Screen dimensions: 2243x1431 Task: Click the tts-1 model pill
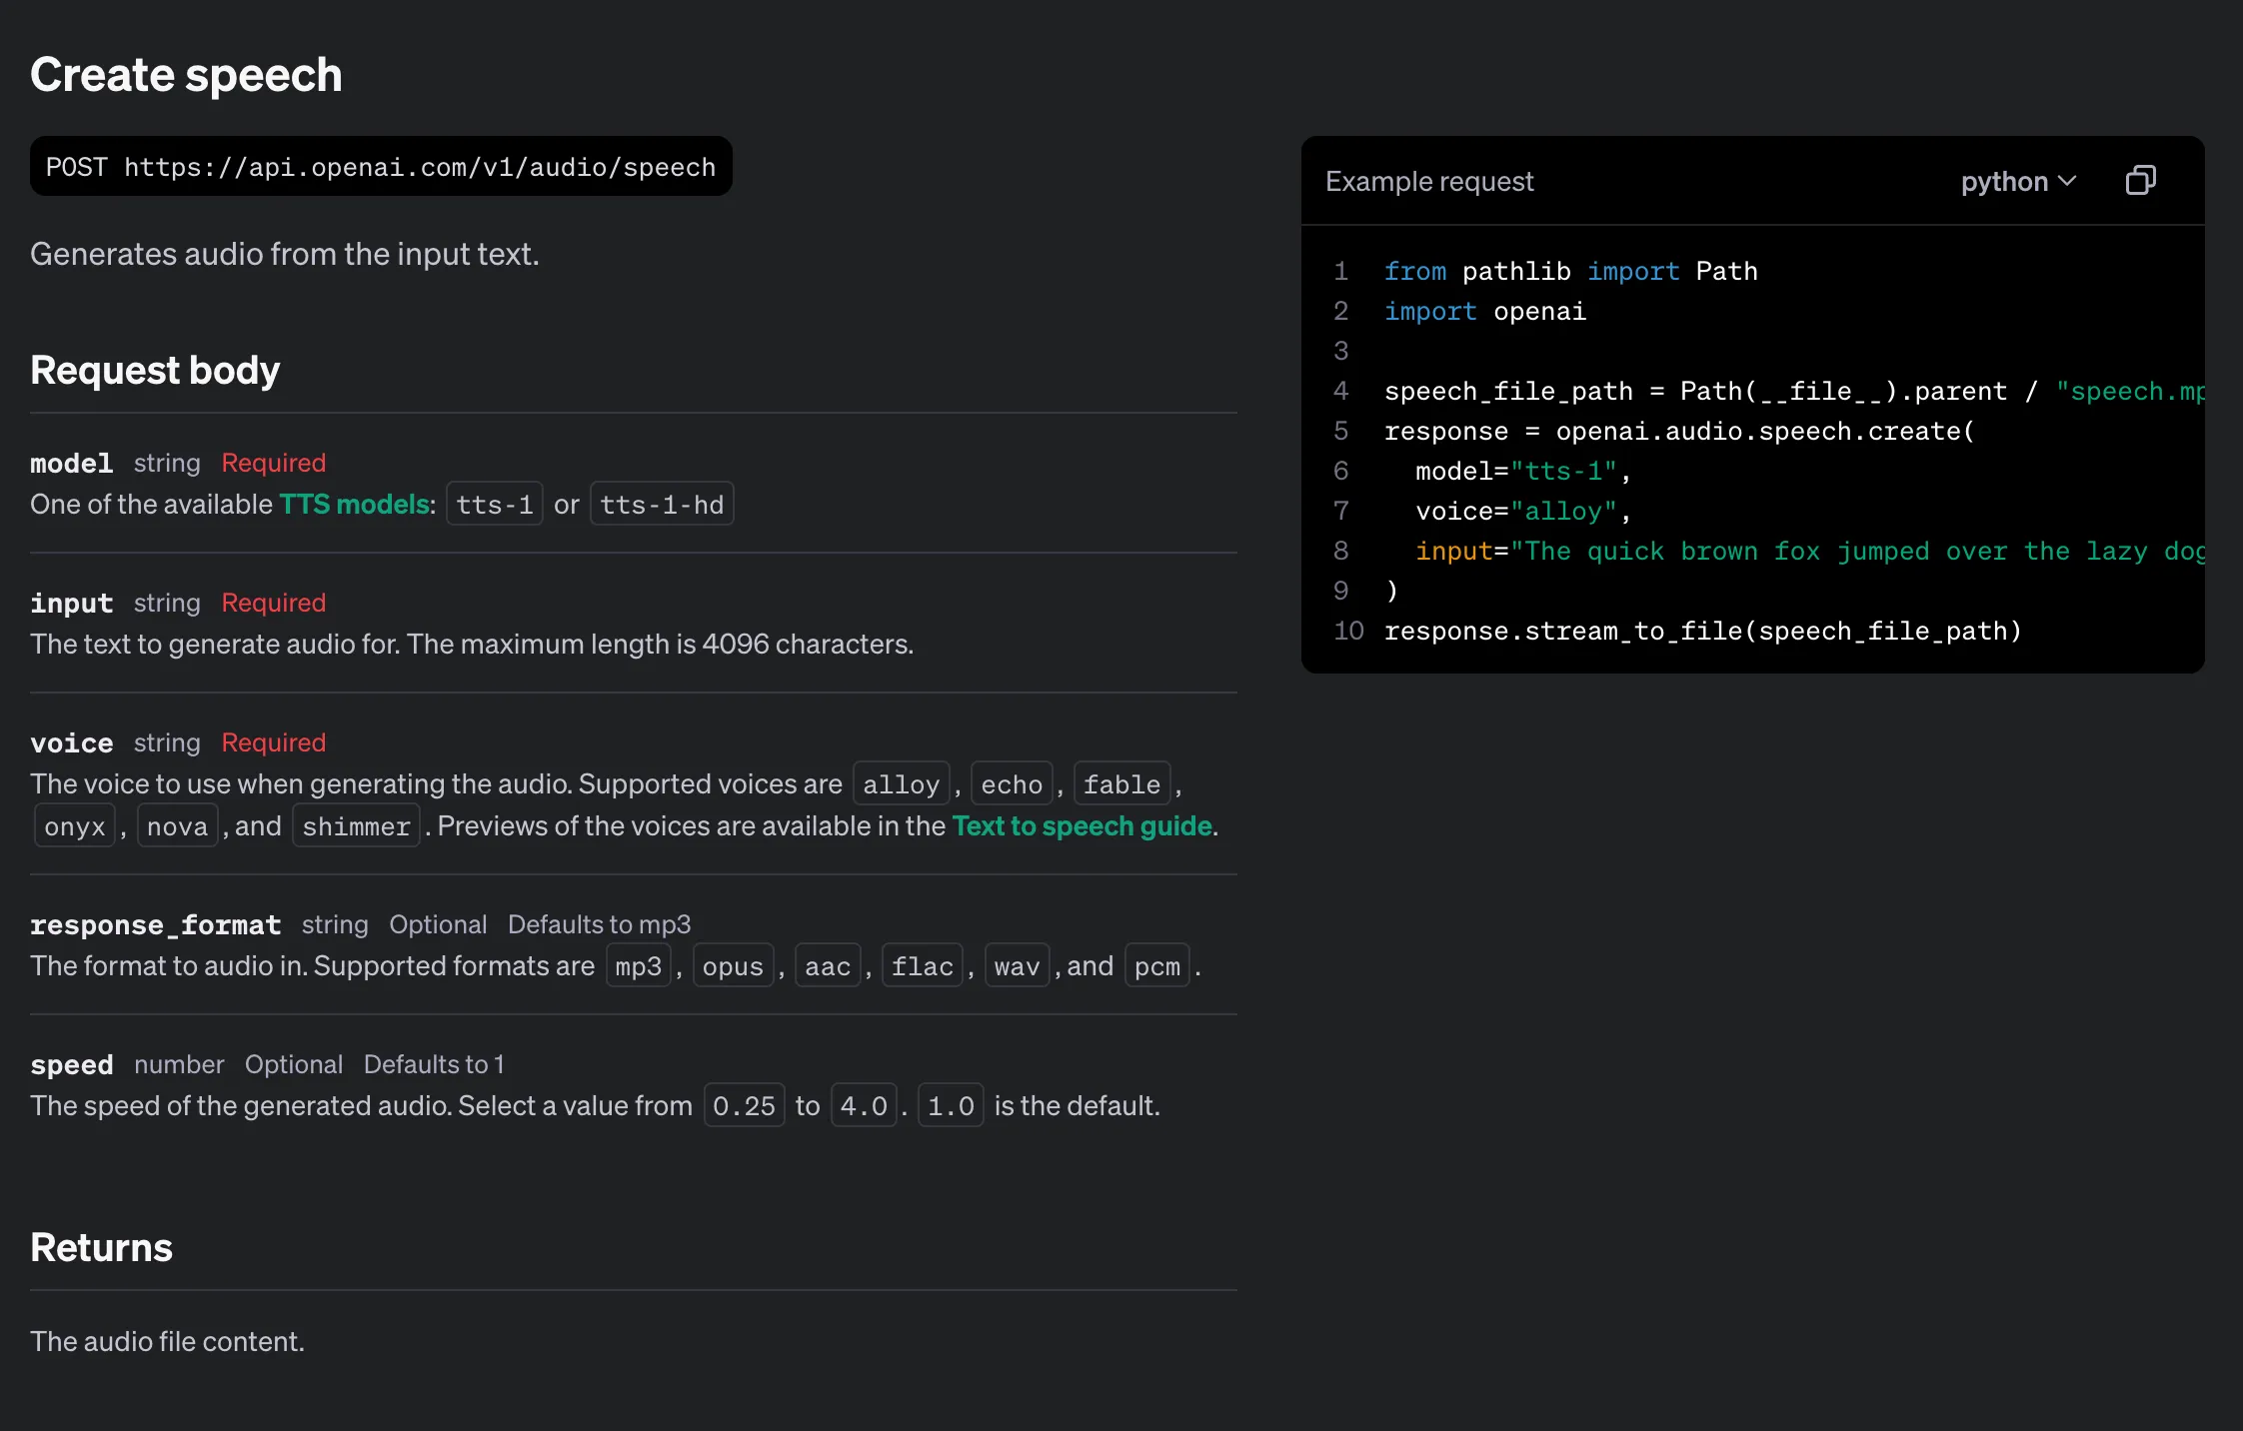click(494, 504)
